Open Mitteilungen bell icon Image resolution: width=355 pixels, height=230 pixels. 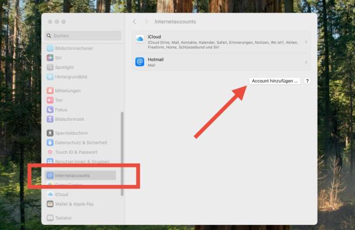(x=50, y=91)
